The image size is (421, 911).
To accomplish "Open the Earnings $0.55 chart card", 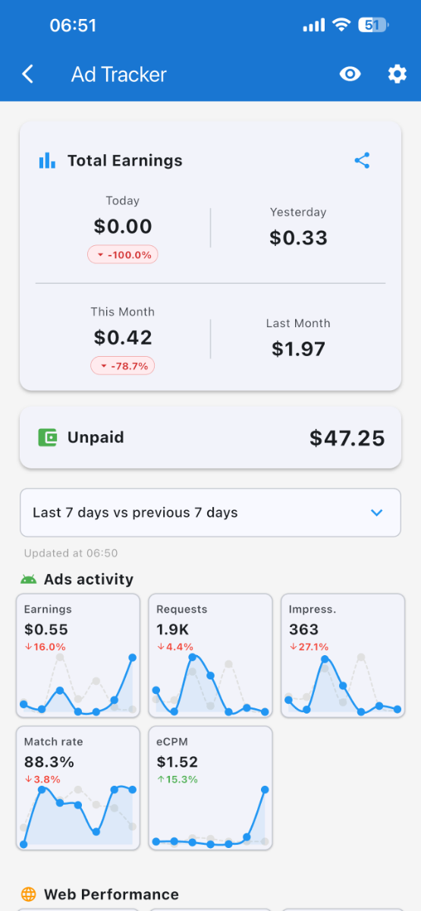I will point(78,656).
